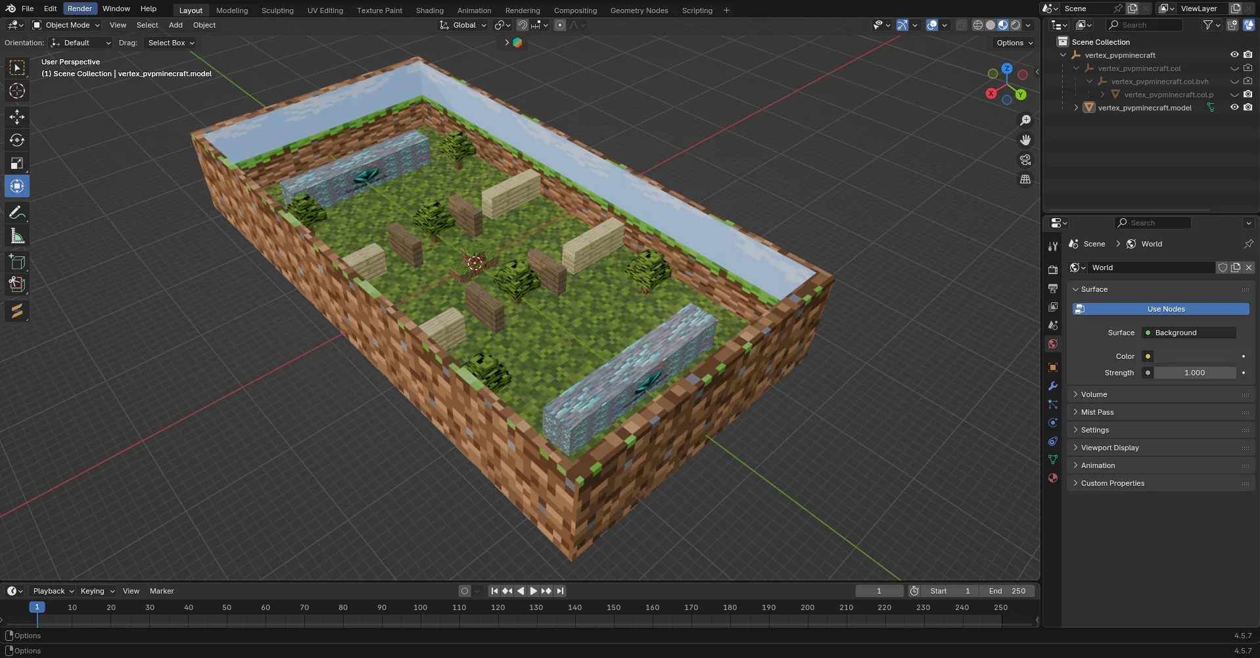Open the View Layer properties tab
The height and width of the screenshot is (658, 1260).
point(1053,307)
